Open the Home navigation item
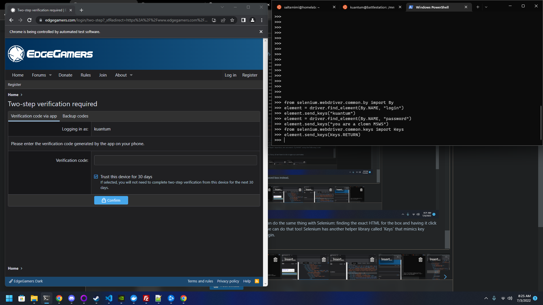543x305 pixels. click(x=18, y=75)
